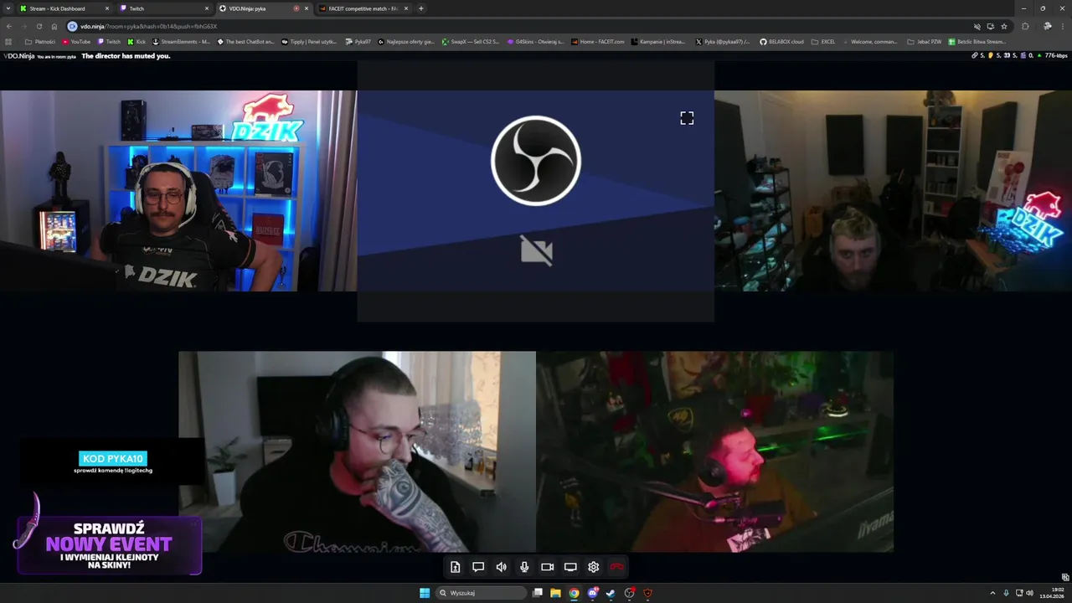
Task: Open the Płatności bookmarks folder
Action: 40,41
